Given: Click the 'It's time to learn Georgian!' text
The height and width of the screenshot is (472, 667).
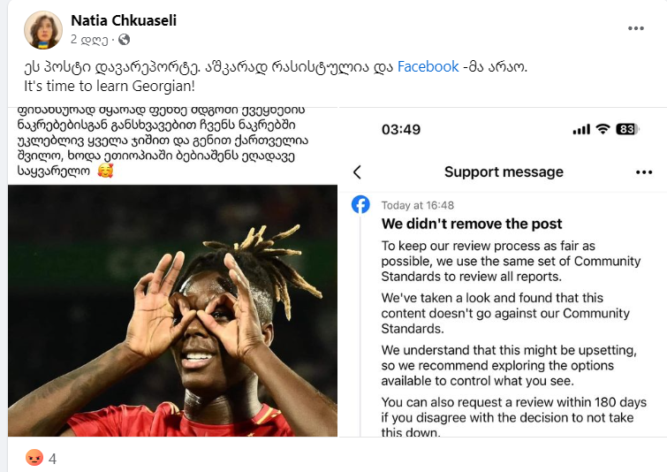Looking at the screenshot, I should pyautogui.click(x=110, y=86).
